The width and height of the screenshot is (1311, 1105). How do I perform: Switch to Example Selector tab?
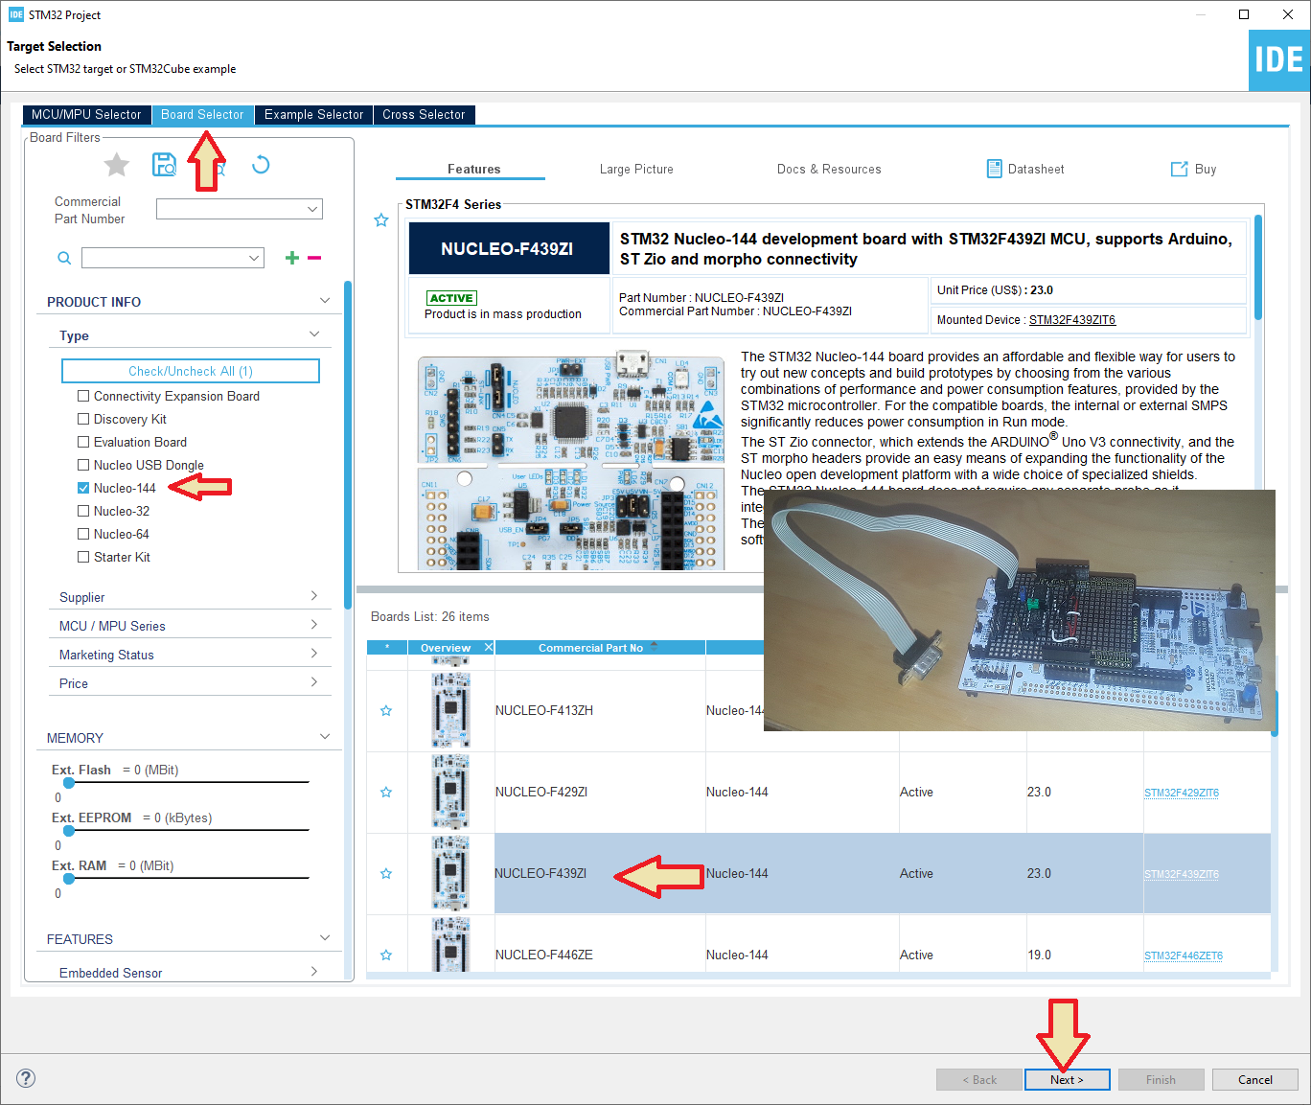(313, 114)
